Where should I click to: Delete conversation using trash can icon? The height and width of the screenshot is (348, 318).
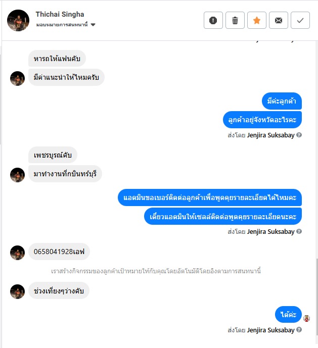point(235,20)
